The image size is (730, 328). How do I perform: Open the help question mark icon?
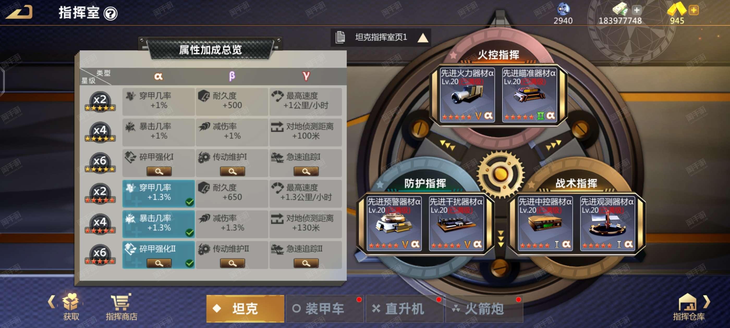[111, 13]
